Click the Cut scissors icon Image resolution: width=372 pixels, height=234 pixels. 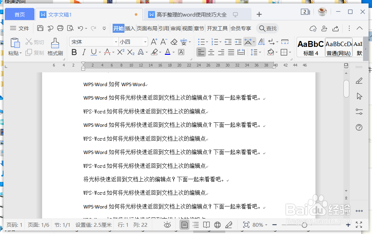(x=29, y=42)
